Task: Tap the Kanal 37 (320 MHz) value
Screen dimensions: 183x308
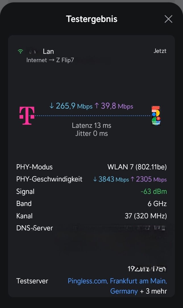Action: click(145, 216)
